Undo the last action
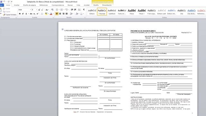The height and width of the screenshot is (116, 206). 4,2
